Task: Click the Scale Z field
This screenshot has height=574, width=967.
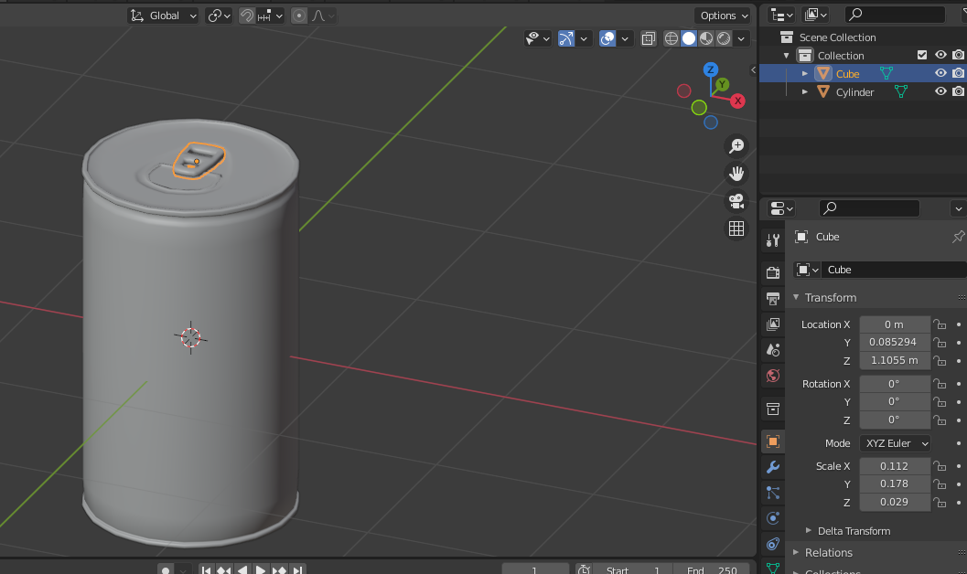Action: pos(894,502)
